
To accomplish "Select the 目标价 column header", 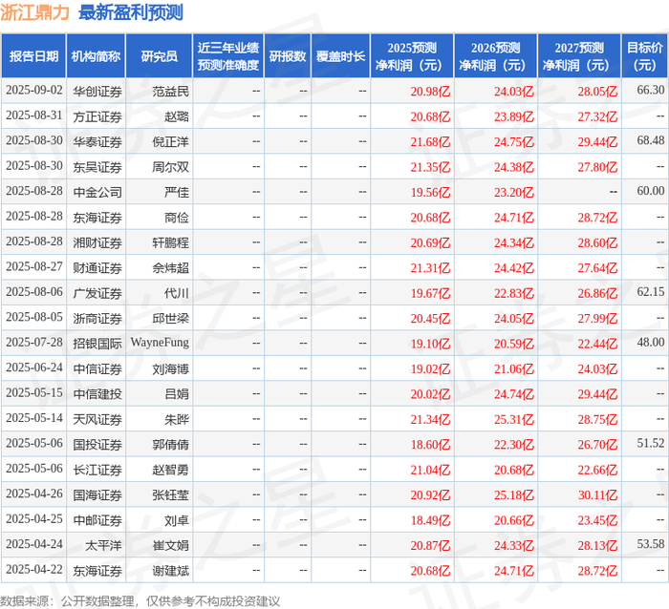I will point(645,56).
